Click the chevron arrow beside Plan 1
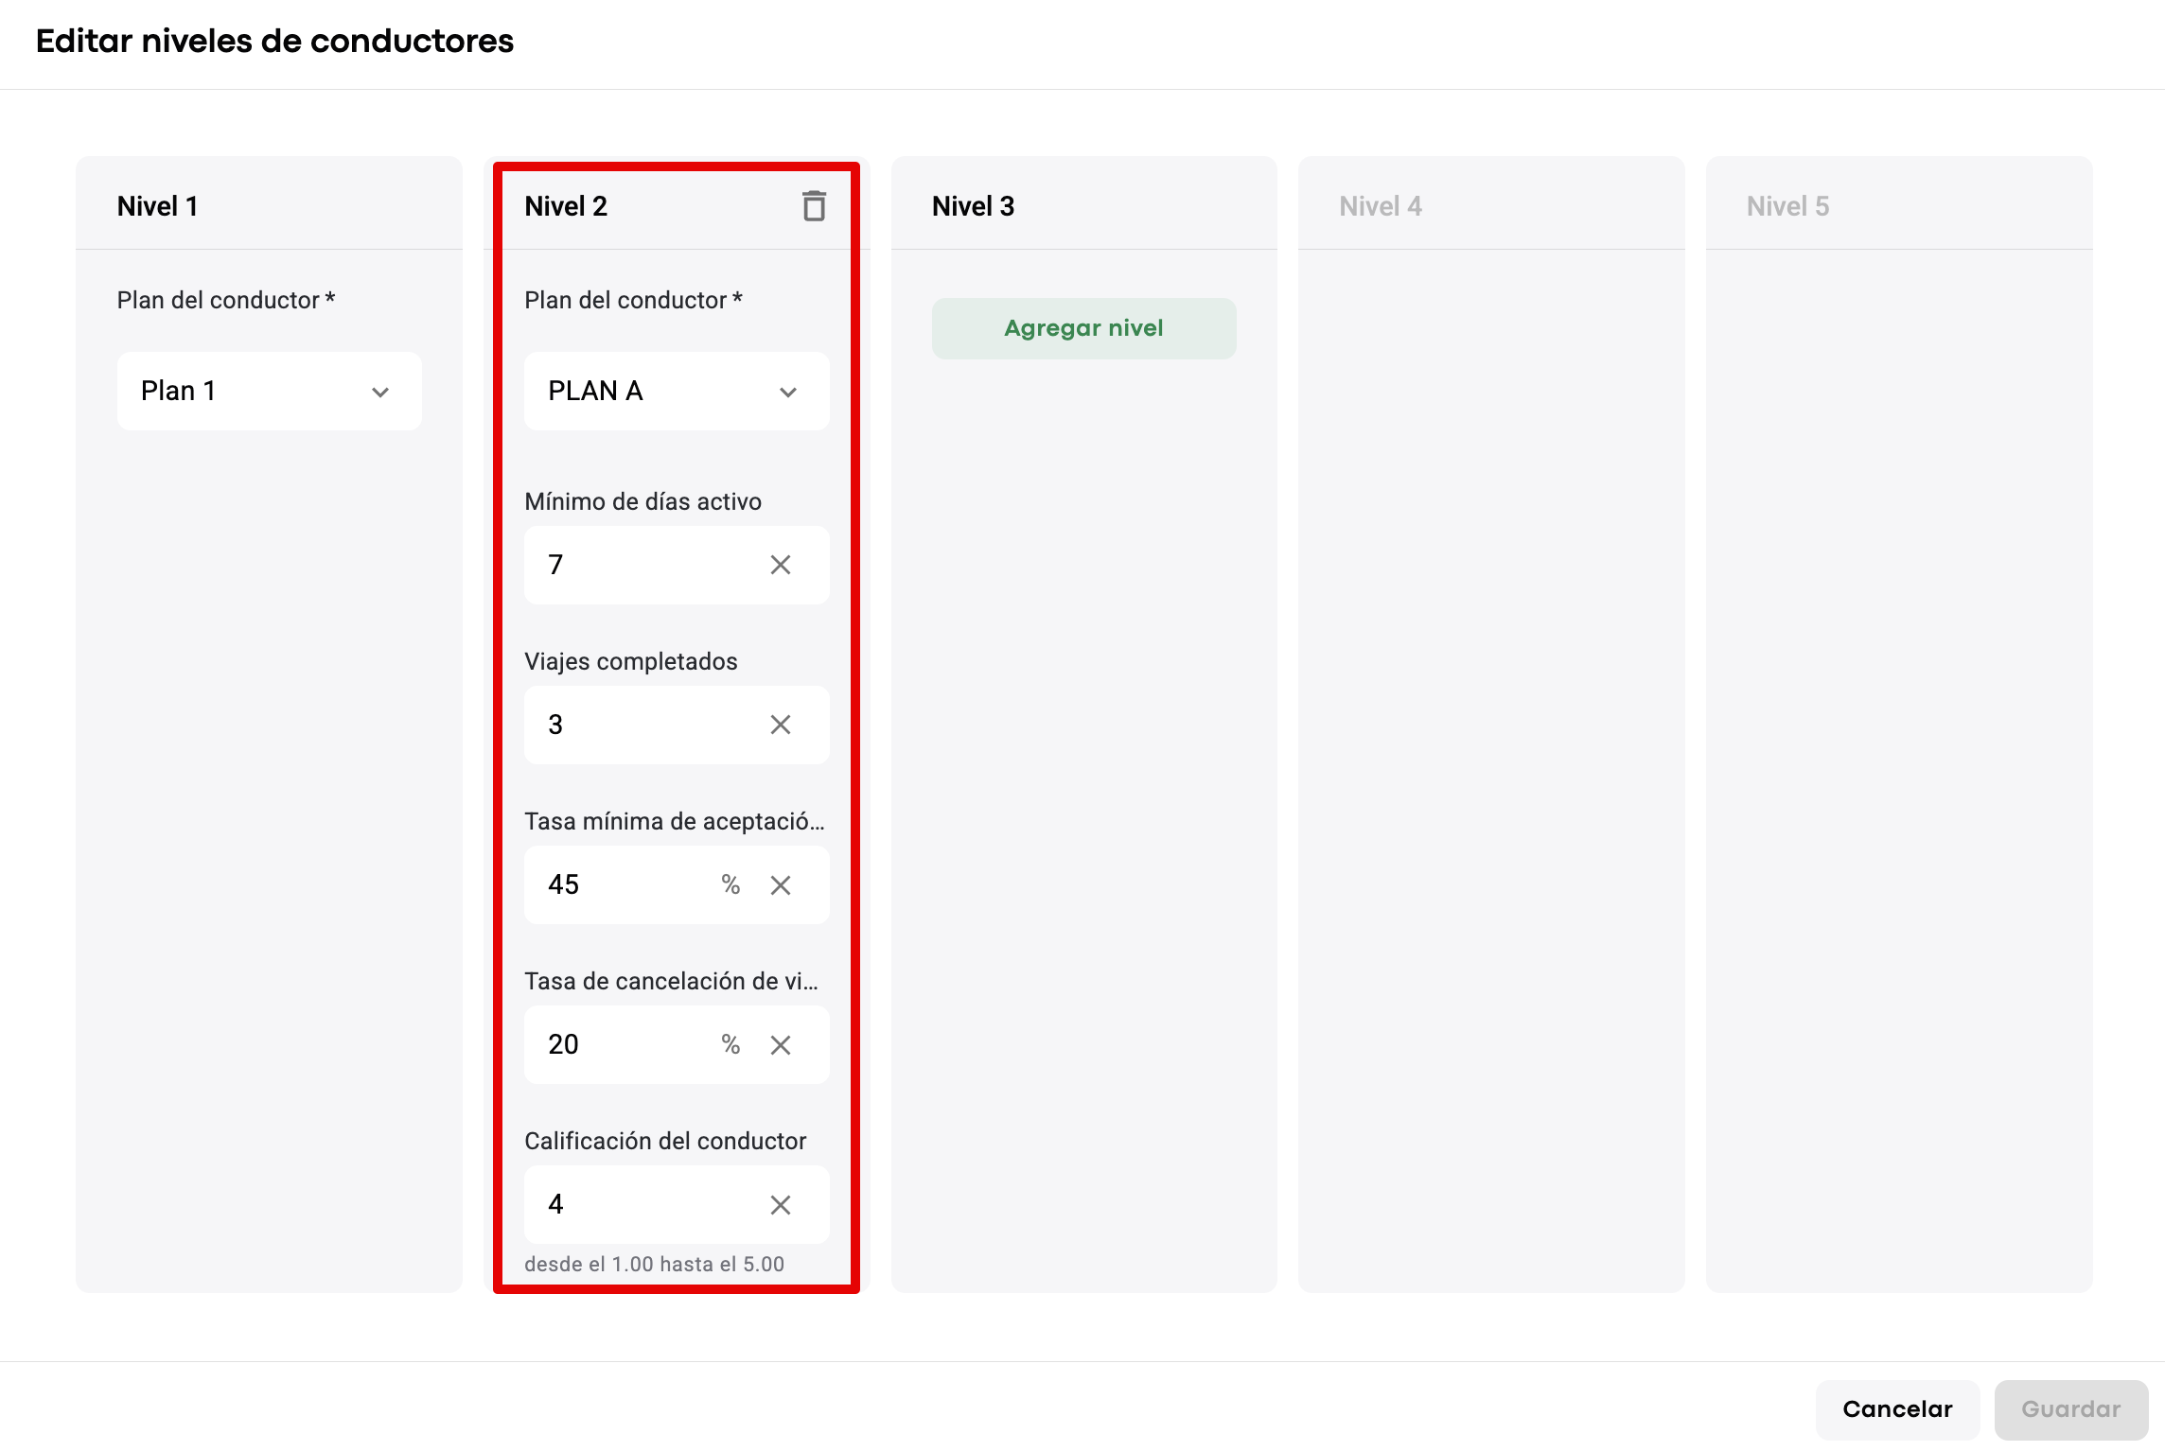 (380, 392)
